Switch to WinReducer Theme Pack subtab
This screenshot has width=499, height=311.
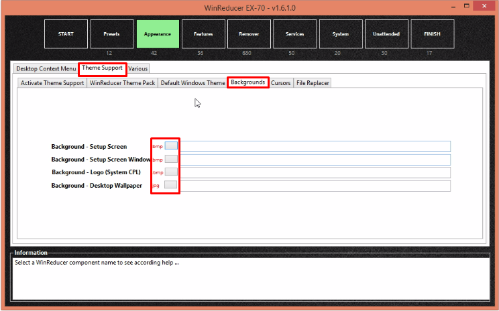click(x=122, y=83)
